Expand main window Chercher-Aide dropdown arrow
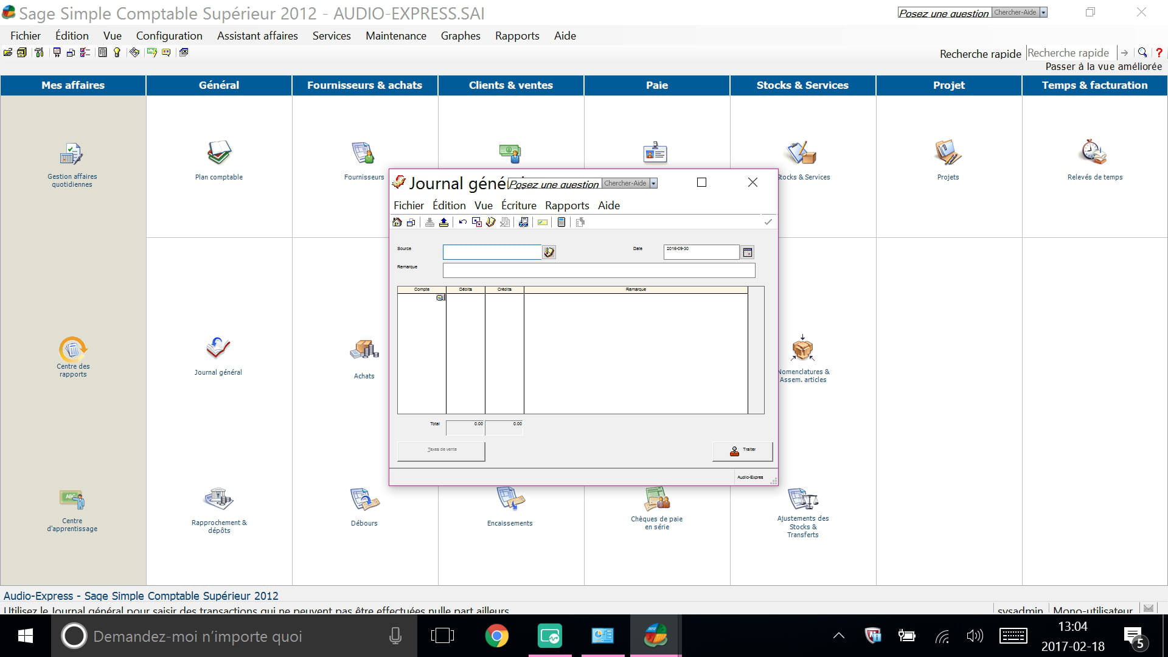1168x657 pixels. pyautogui.click(x=1043, y=12)
